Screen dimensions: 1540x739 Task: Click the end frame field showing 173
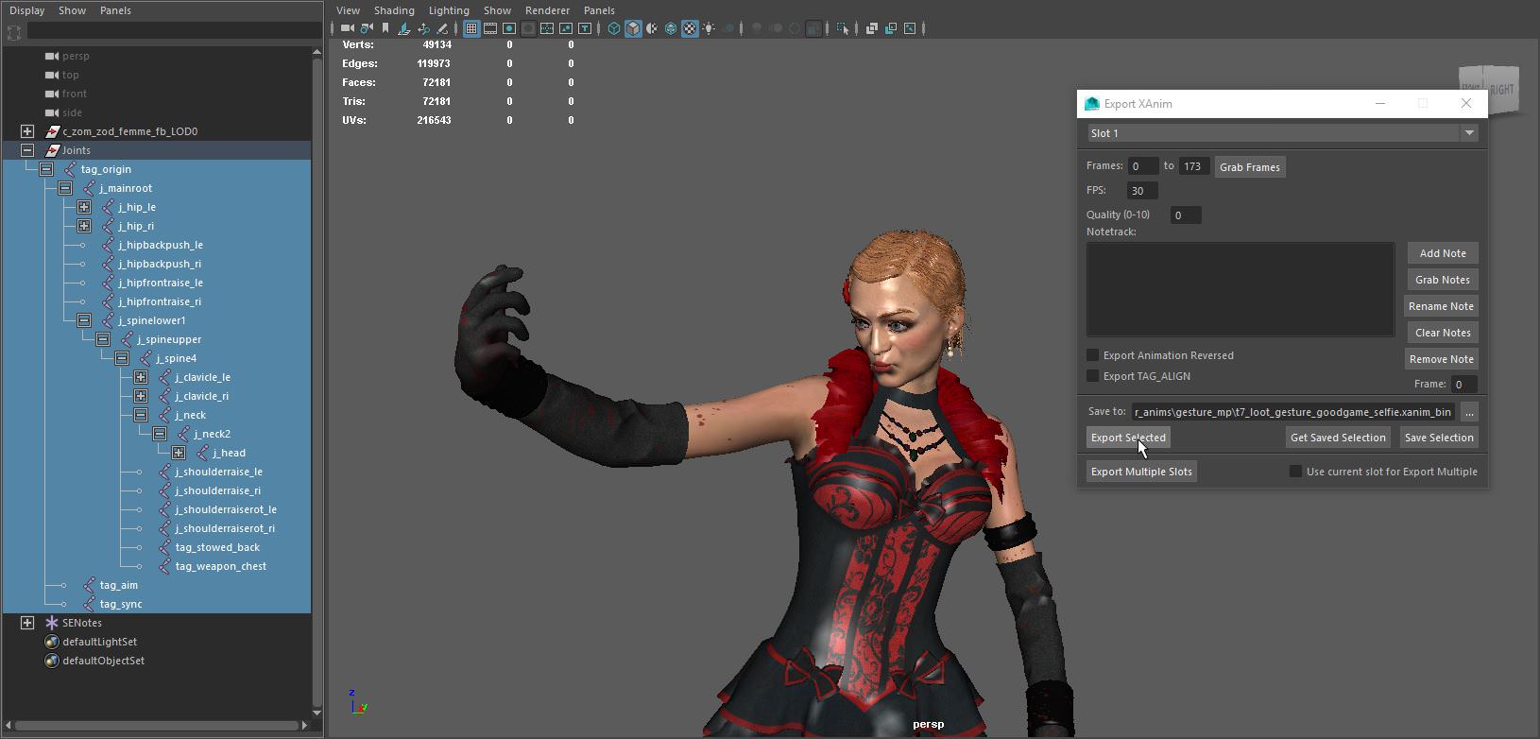tap(1194, 166)
